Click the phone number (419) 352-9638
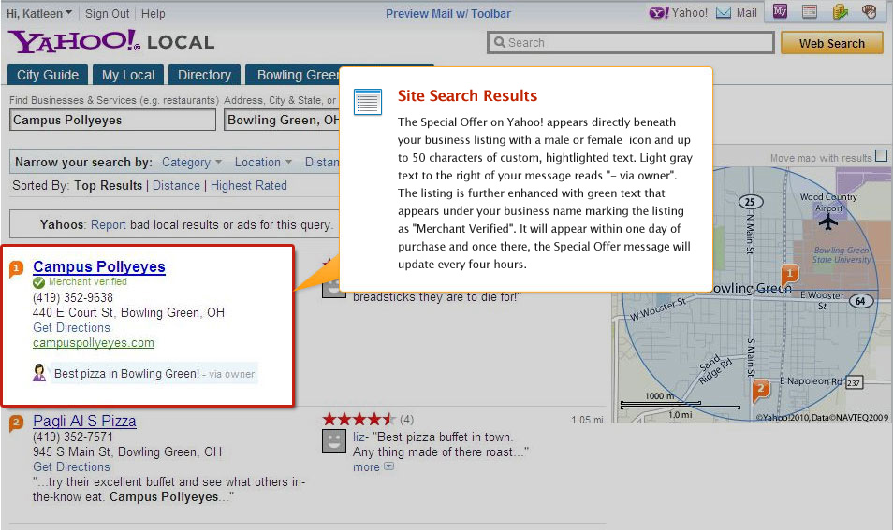The image size is (893, 530). [x=73, y=297]
